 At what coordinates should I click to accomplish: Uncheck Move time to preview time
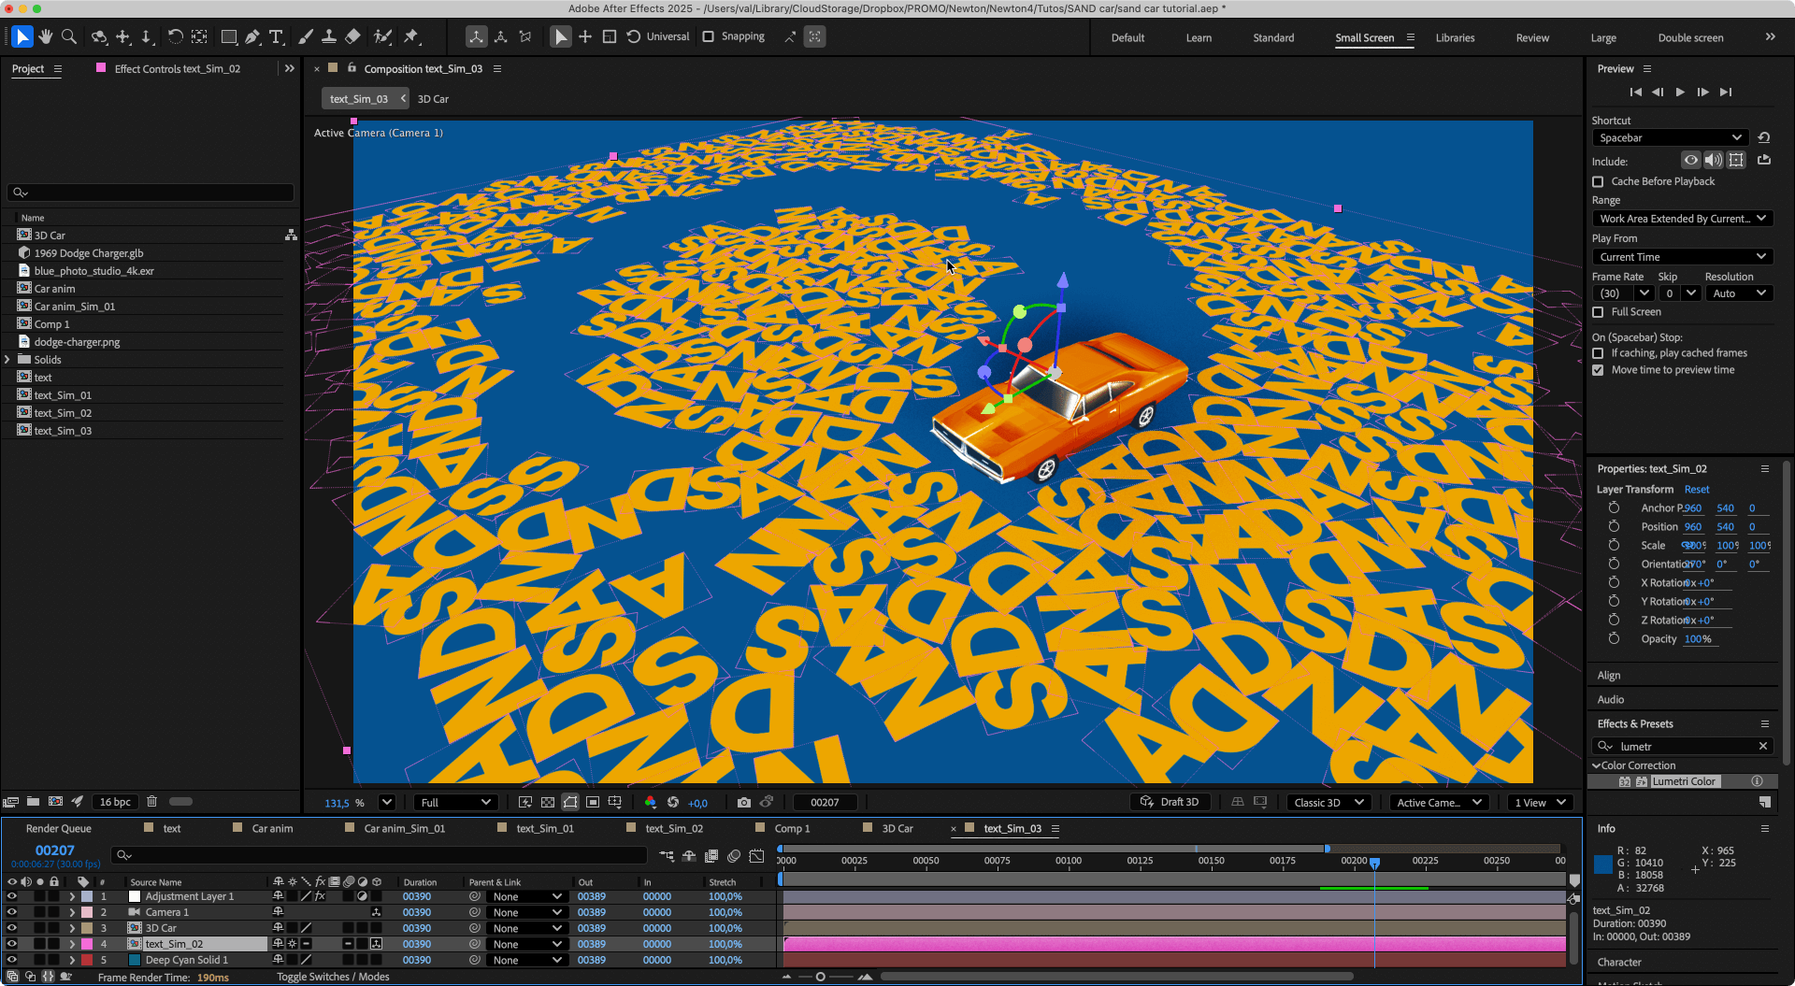(1598, 370)
